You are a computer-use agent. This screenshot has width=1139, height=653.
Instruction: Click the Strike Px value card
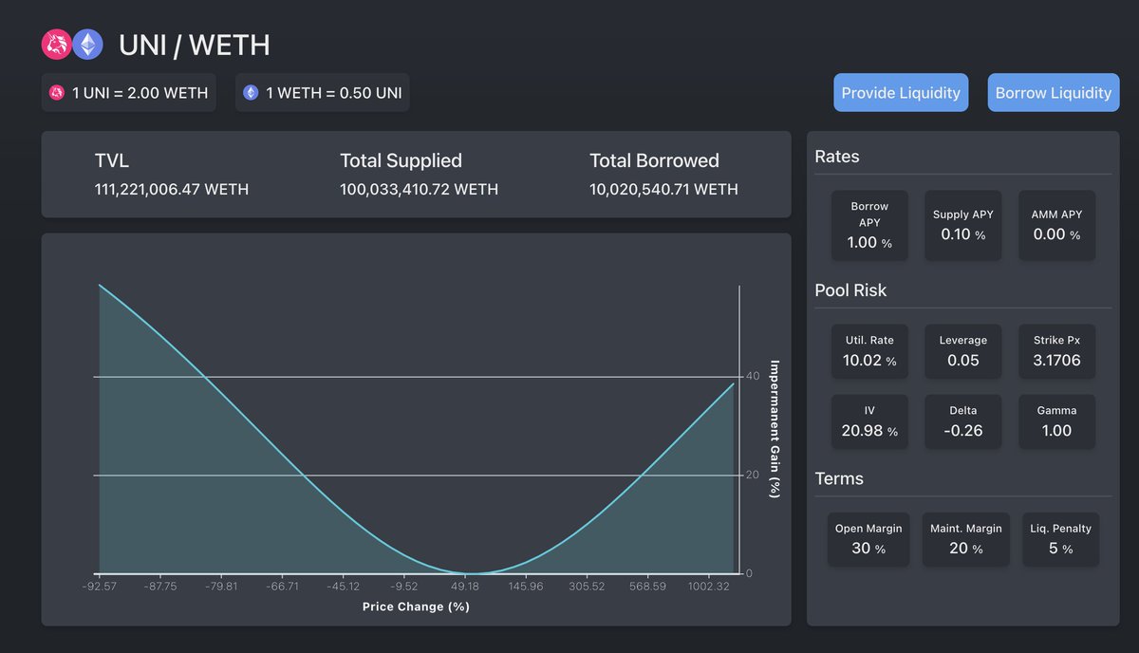coord(1056,351)
